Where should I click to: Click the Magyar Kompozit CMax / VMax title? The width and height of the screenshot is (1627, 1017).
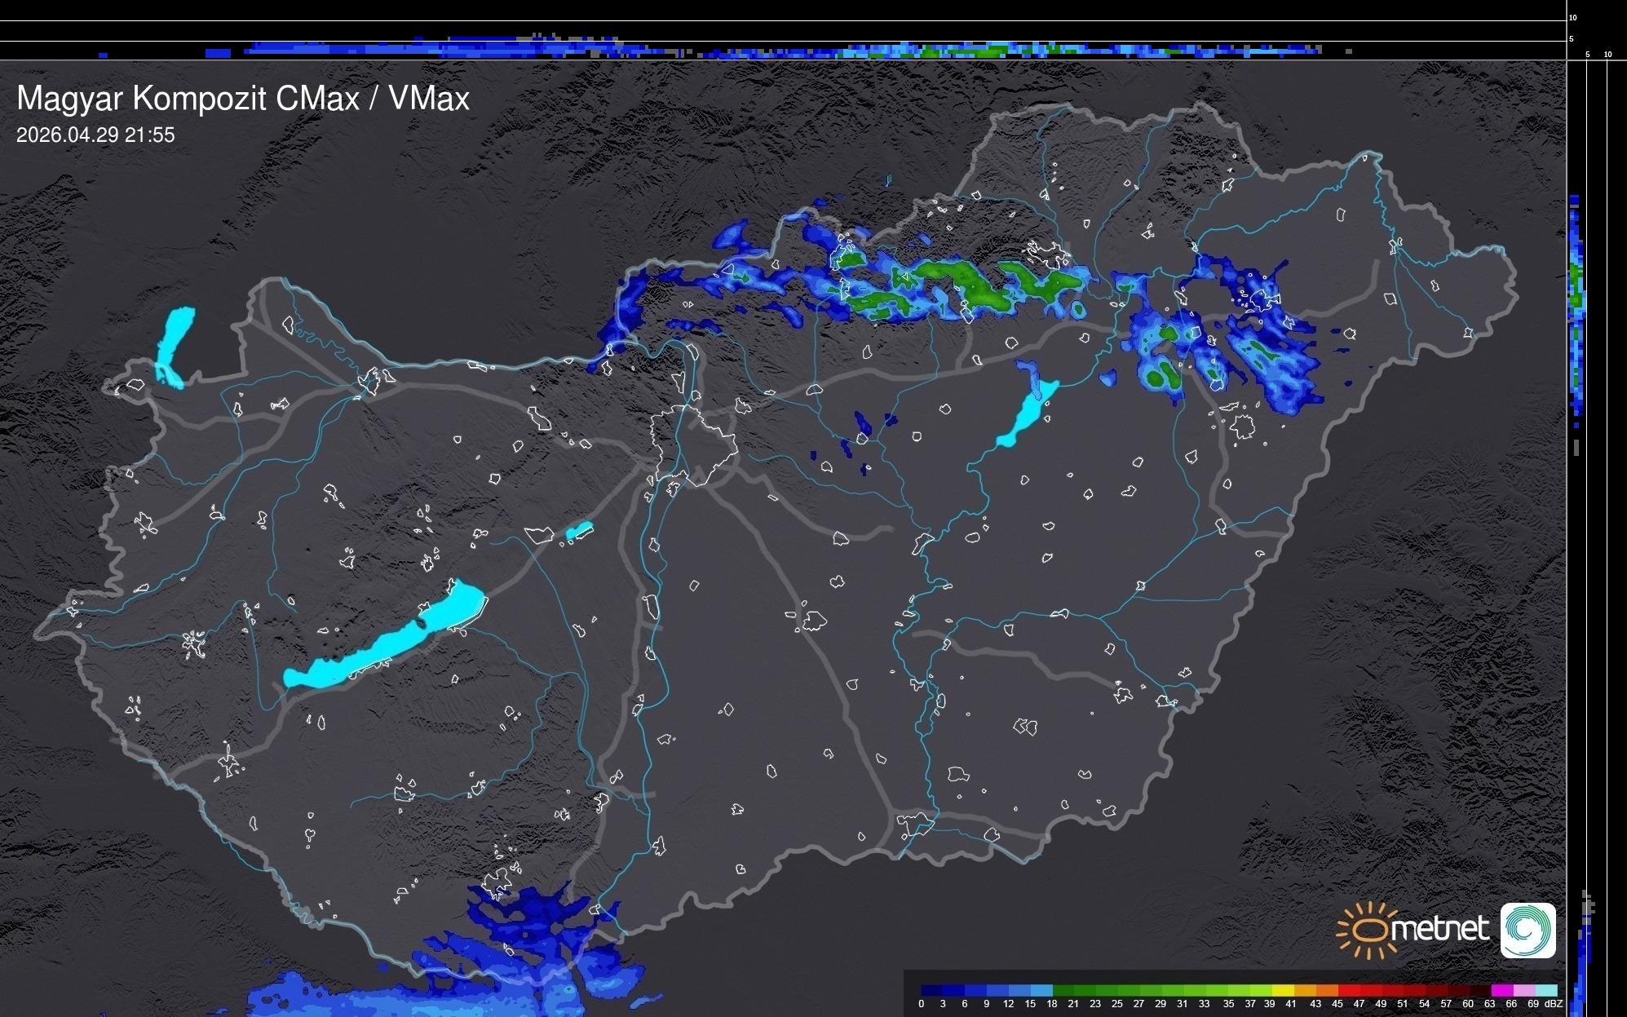[243, 99]
